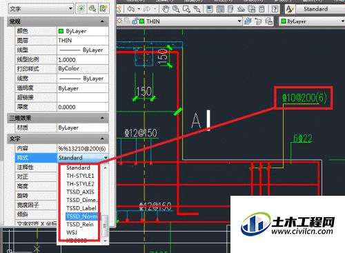The width and height of the screenshot is (345, 253).
Task: Click style list scrollbar up arrow
Action: [x=105, y=168]
